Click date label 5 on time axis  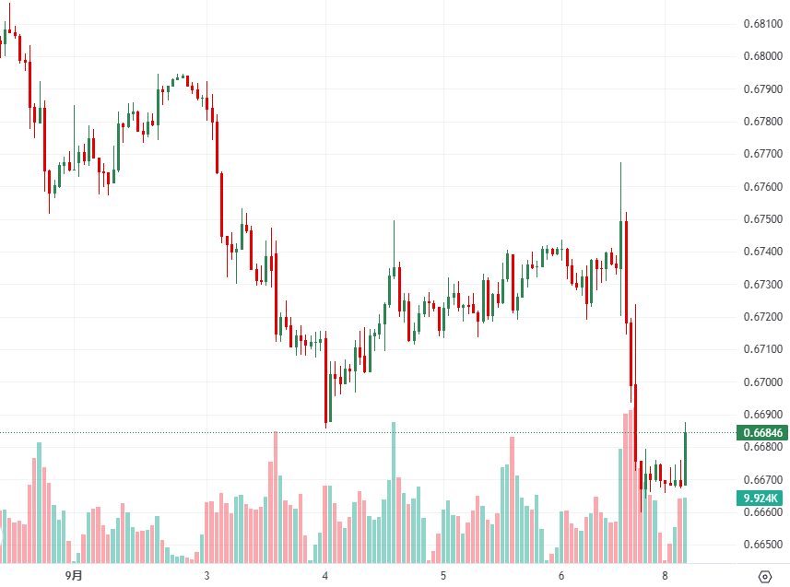coord(443,576)
